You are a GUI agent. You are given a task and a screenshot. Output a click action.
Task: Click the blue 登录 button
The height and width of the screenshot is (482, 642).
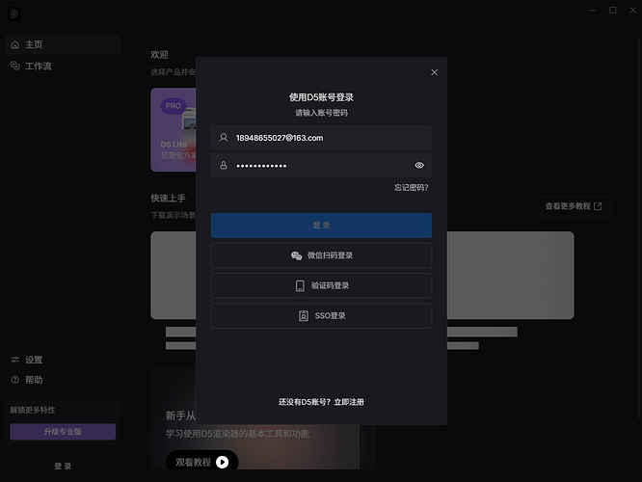pyautogui.click(x=321, y=226)
